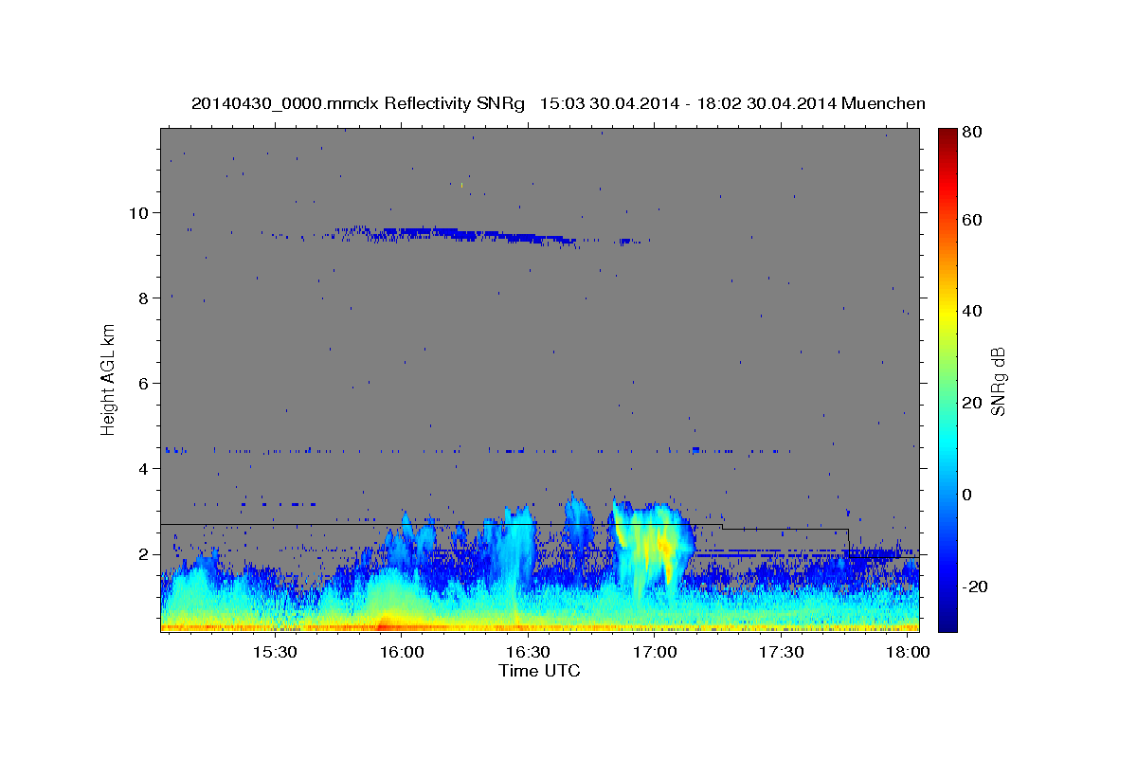Click the colorbar value 60

974,220
